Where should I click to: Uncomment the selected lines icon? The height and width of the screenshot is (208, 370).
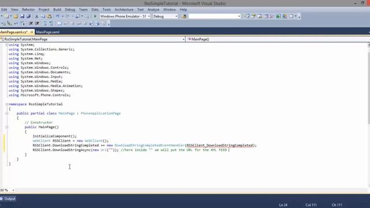coord(51,23)
